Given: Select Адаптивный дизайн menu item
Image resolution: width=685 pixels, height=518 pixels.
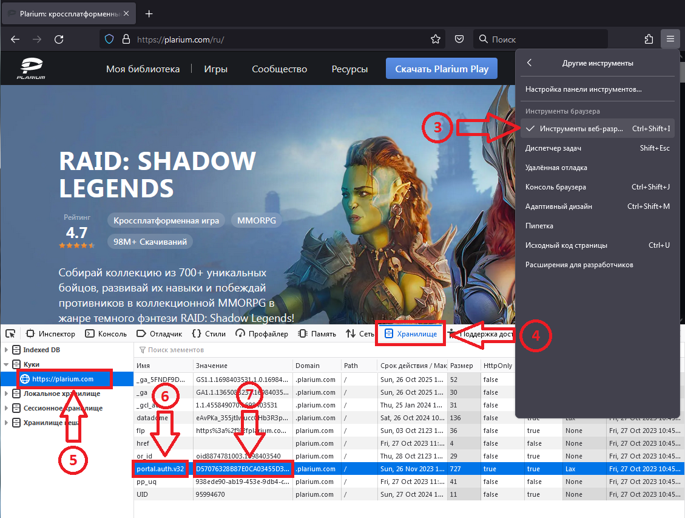Looking at the screenshot, I should pos(597,206).
